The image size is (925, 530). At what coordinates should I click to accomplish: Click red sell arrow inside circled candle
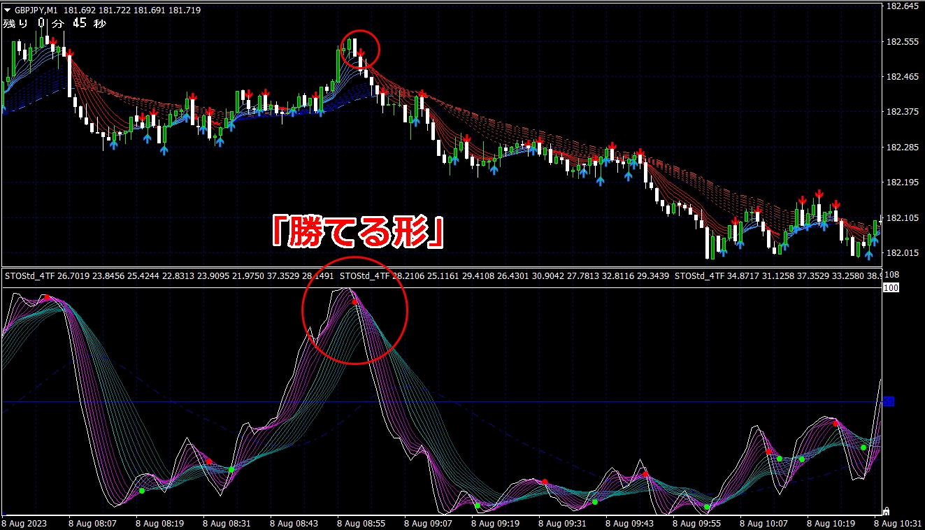coord(361,54)
